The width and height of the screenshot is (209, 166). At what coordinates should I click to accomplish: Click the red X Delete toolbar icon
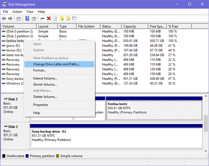(x=49, y=18)
